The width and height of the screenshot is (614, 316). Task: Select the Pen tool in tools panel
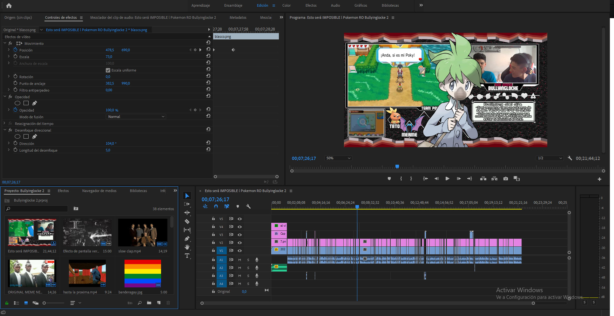click(187, 238)
